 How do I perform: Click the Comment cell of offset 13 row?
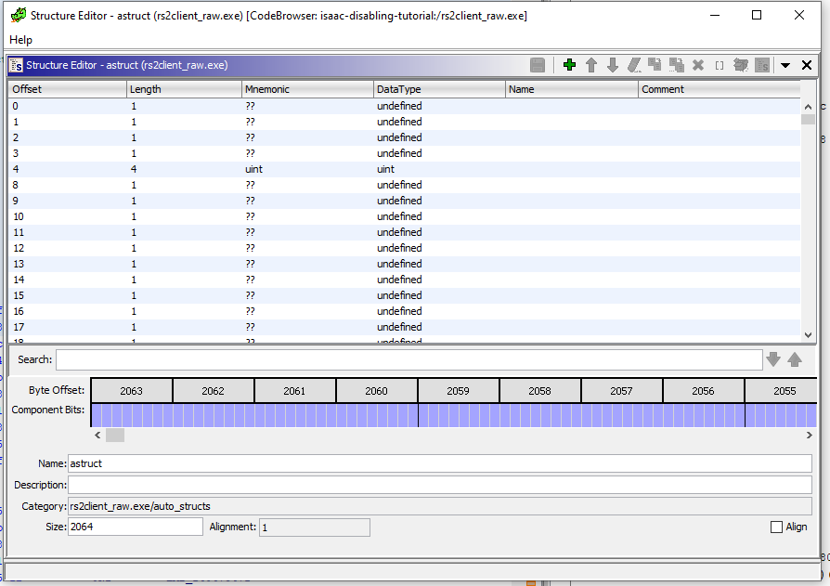pyautogui.click(x=720, y=264)
